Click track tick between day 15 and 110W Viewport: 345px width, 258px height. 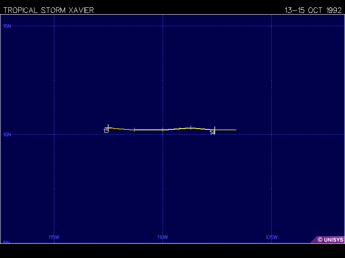pyautogui.click(x=135, y=129)
